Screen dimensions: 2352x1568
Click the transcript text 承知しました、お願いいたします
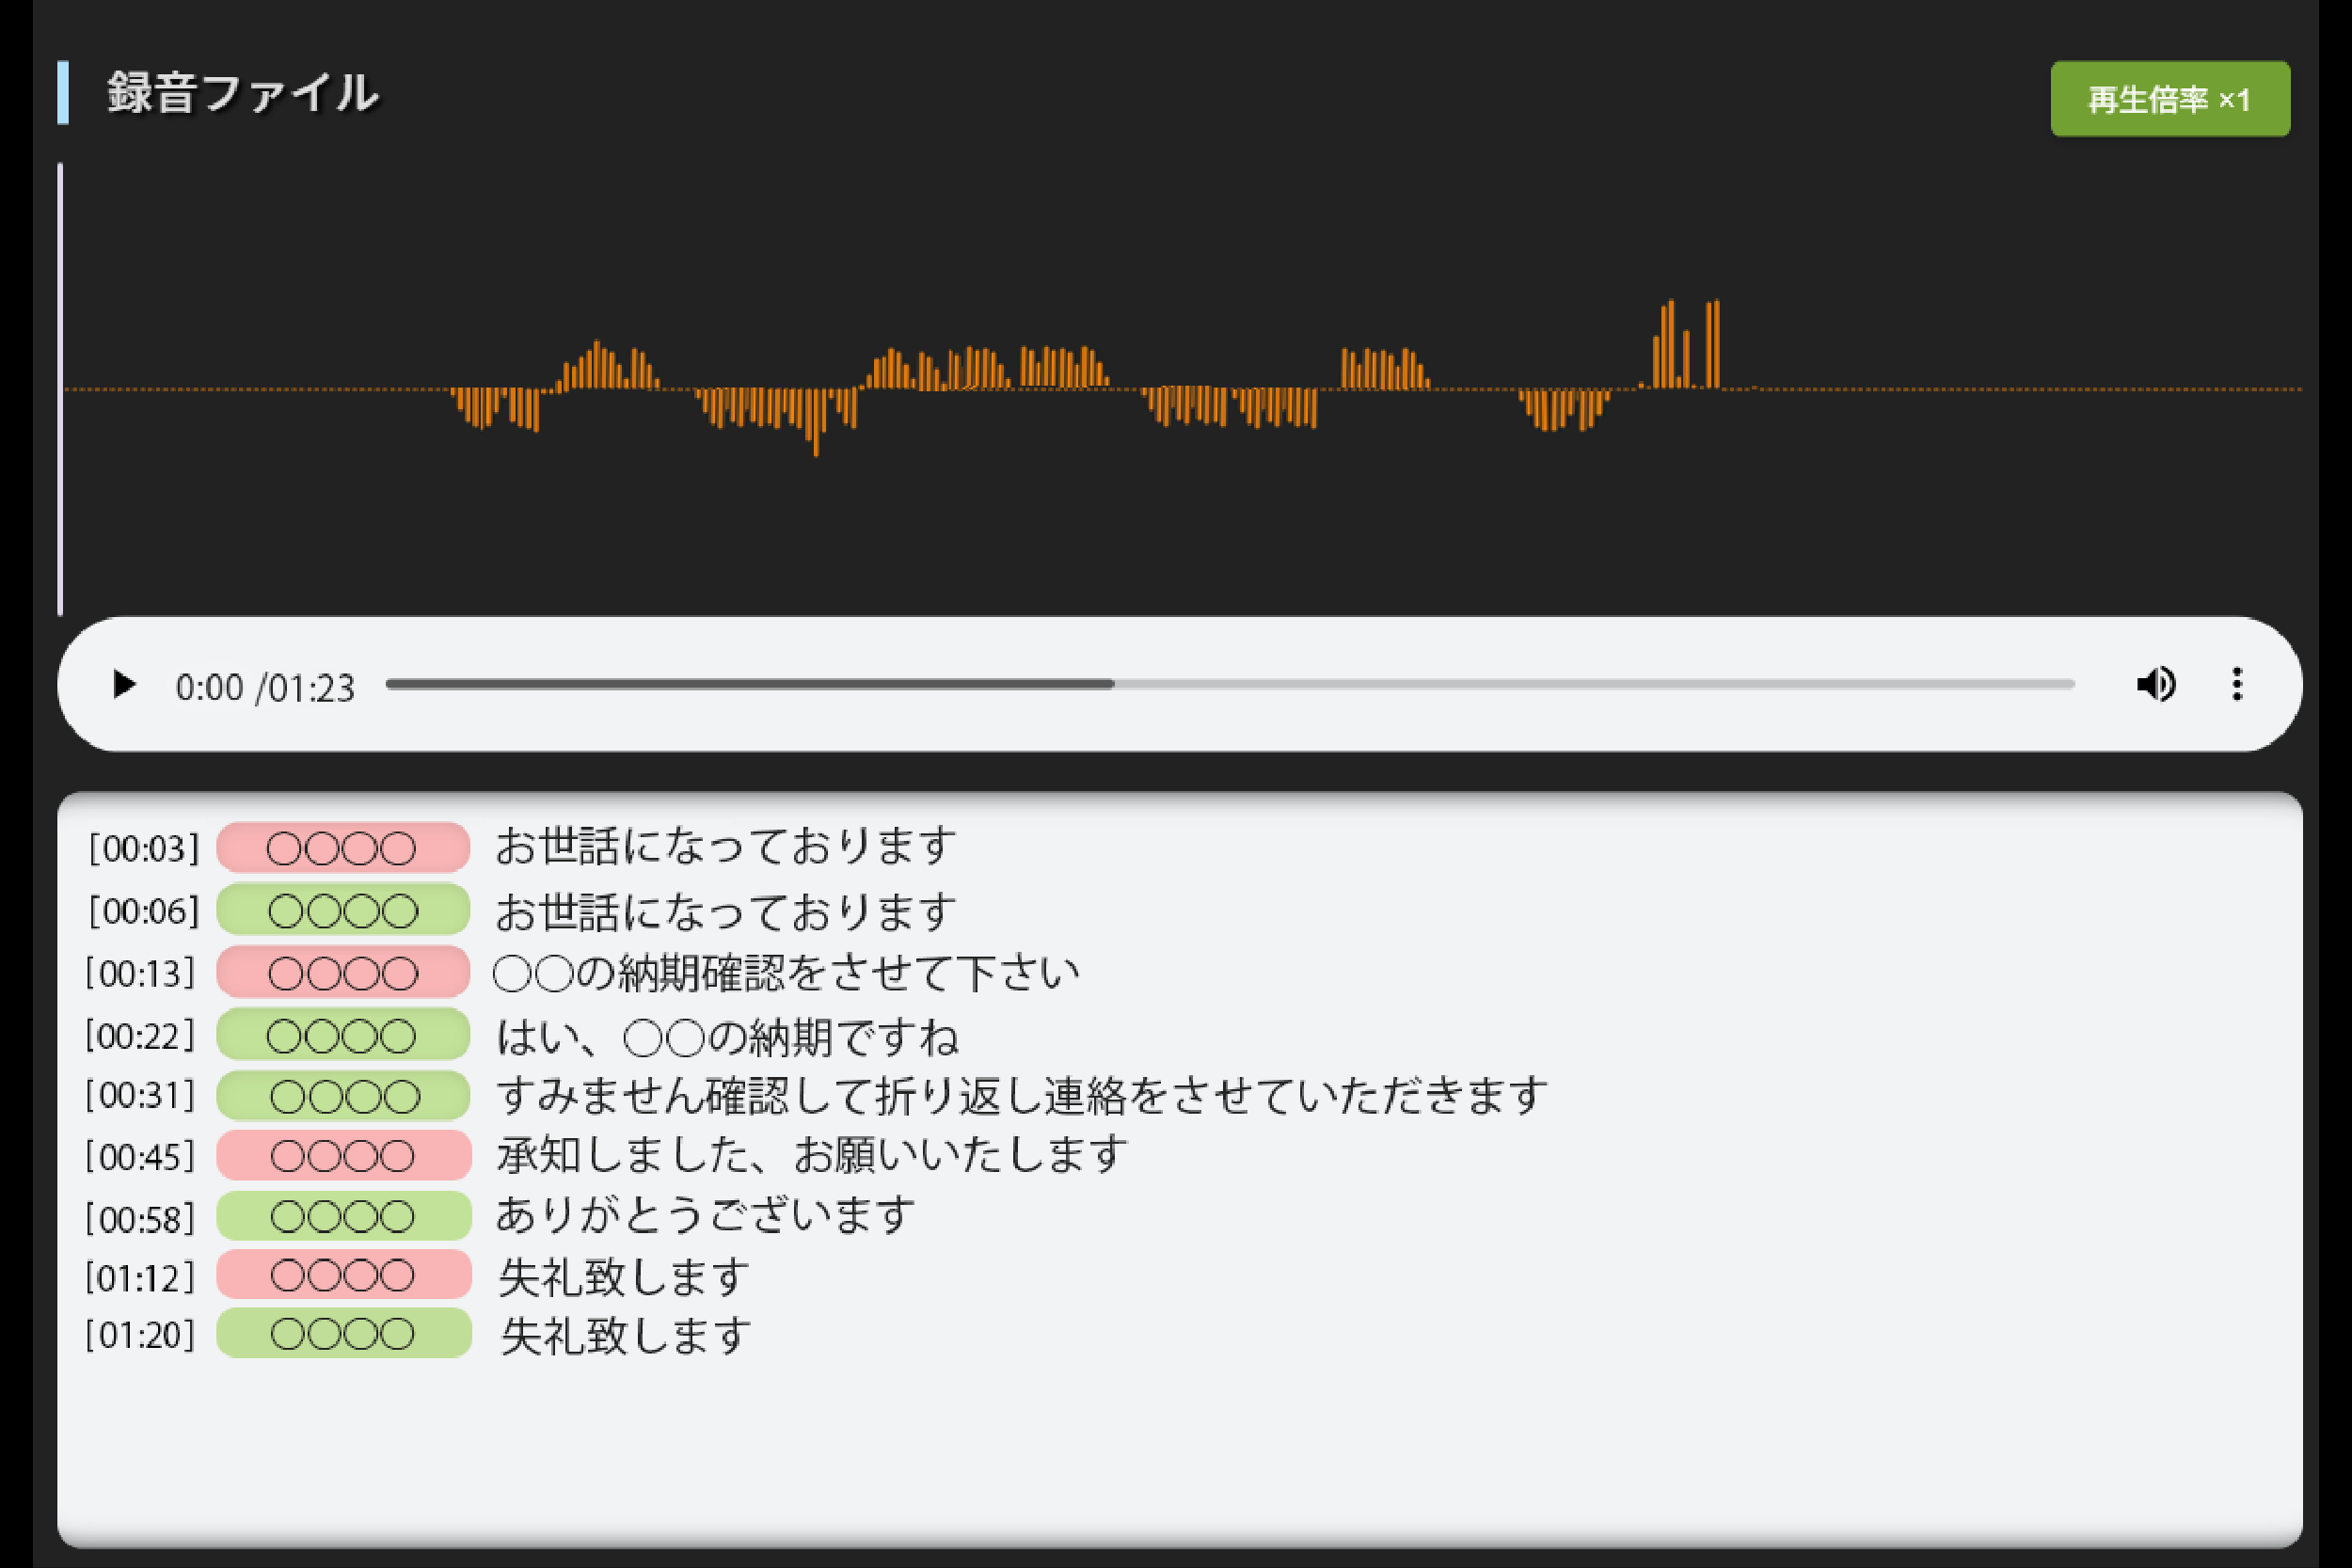pyautogui.click(x=812, y=1156)
